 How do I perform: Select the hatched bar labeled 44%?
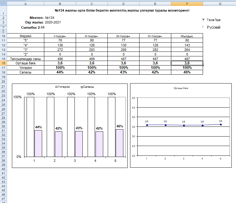38,143
